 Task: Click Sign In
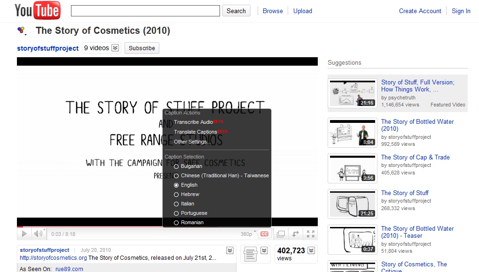pyautogui.click(x=461, y=11)
